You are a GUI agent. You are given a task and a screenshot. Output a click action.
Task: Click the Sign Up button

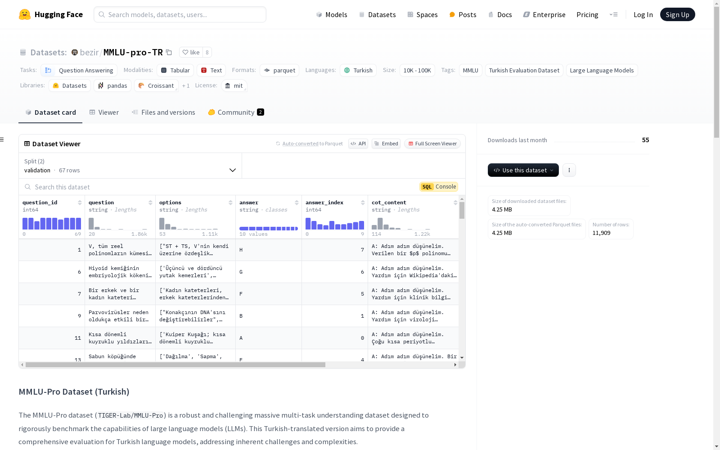pos(677,14)
